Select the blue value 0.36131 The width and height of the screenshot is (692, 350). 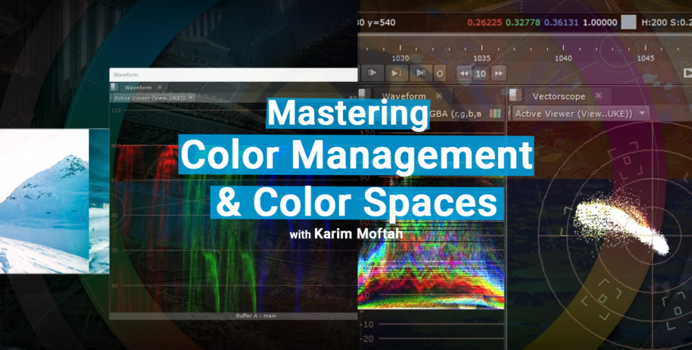pyautogui.click(x=562, y=22)
